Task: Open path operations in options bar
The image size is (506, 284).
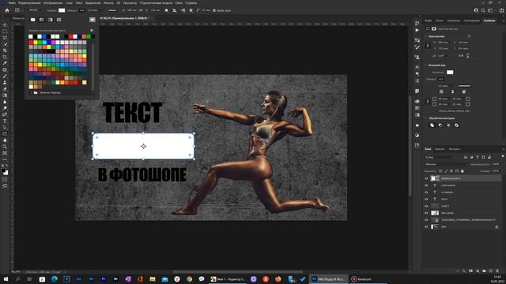Action: click(167, 10)
